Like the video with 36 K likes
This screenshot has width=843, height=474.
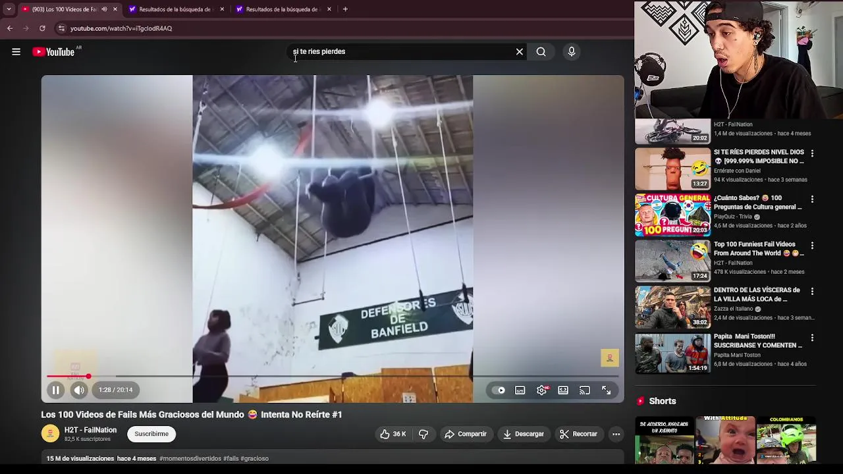pos(393,434)
